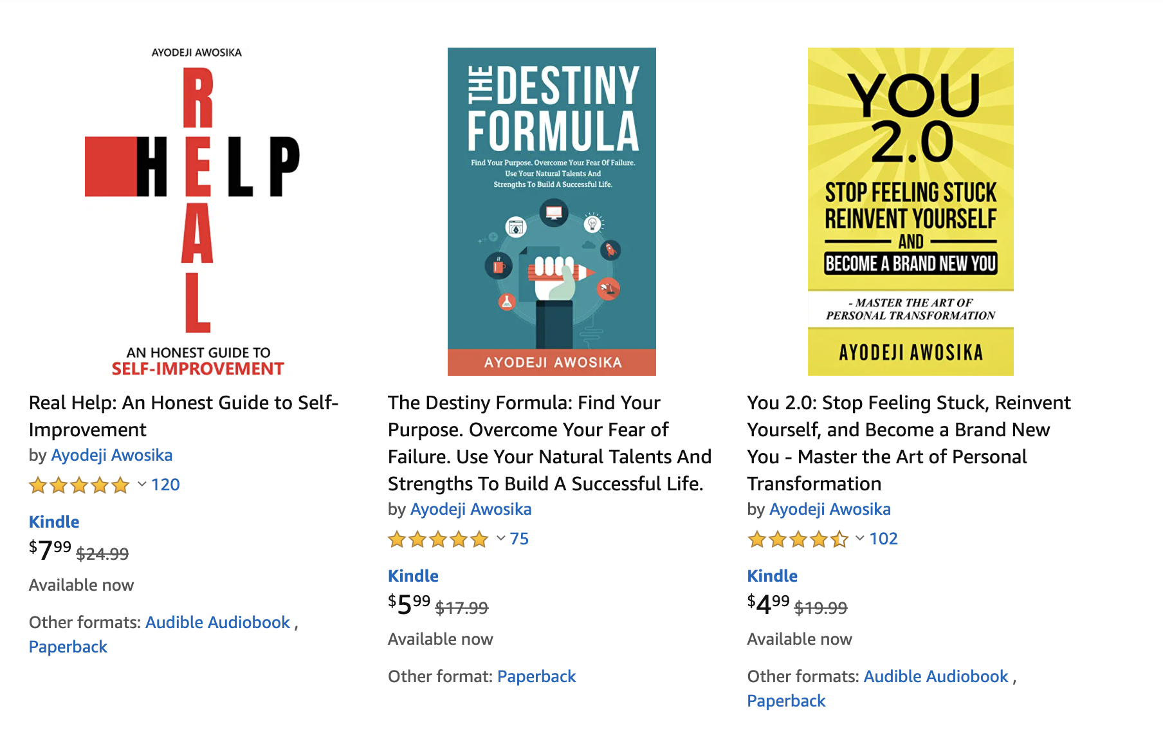This screenshot has width=1163, height=731.
Task: Open the 102 customer reviews link
Action: 883,539
